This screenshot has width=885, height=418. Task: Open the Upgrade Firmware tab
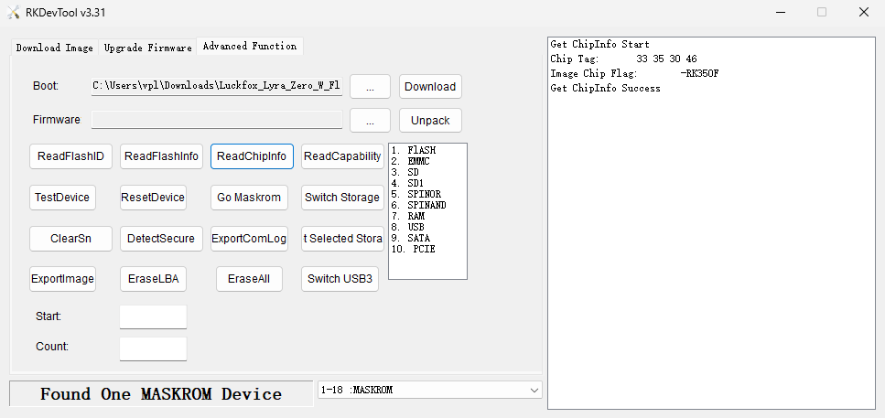(148, 48)
